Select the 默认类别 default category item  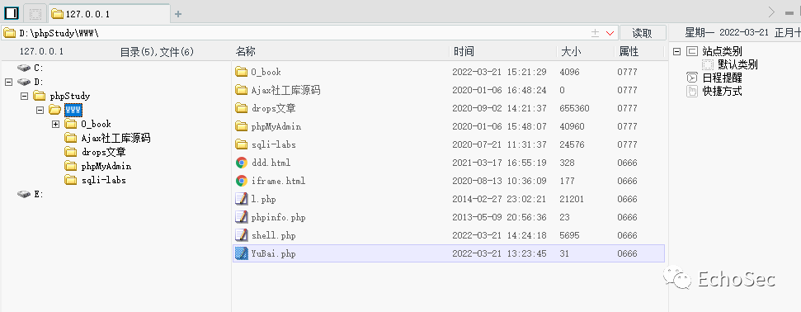pos(737,64)
